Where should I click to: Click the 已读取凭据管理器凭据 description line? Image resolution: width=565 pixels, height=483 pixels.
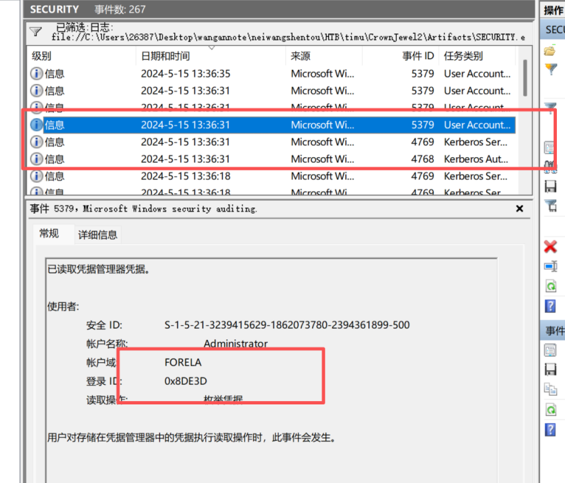pos(99,269)
